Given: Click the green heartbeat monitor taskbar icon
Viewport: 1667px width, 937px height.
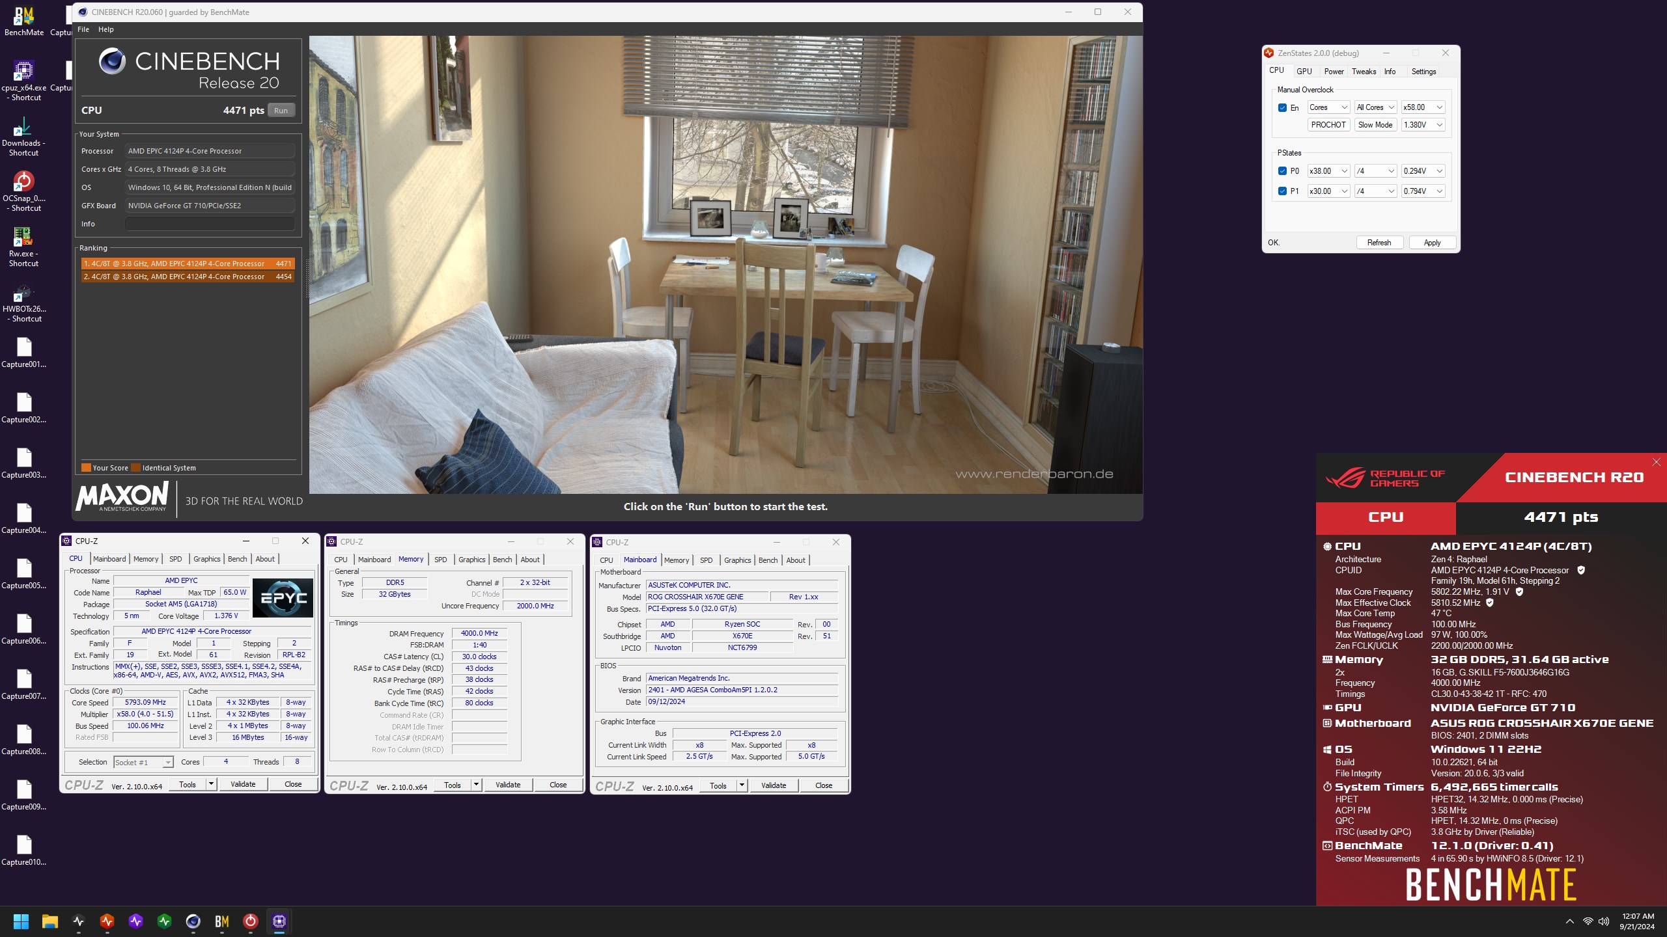Looking at the screenshot, I should (164, 921).
